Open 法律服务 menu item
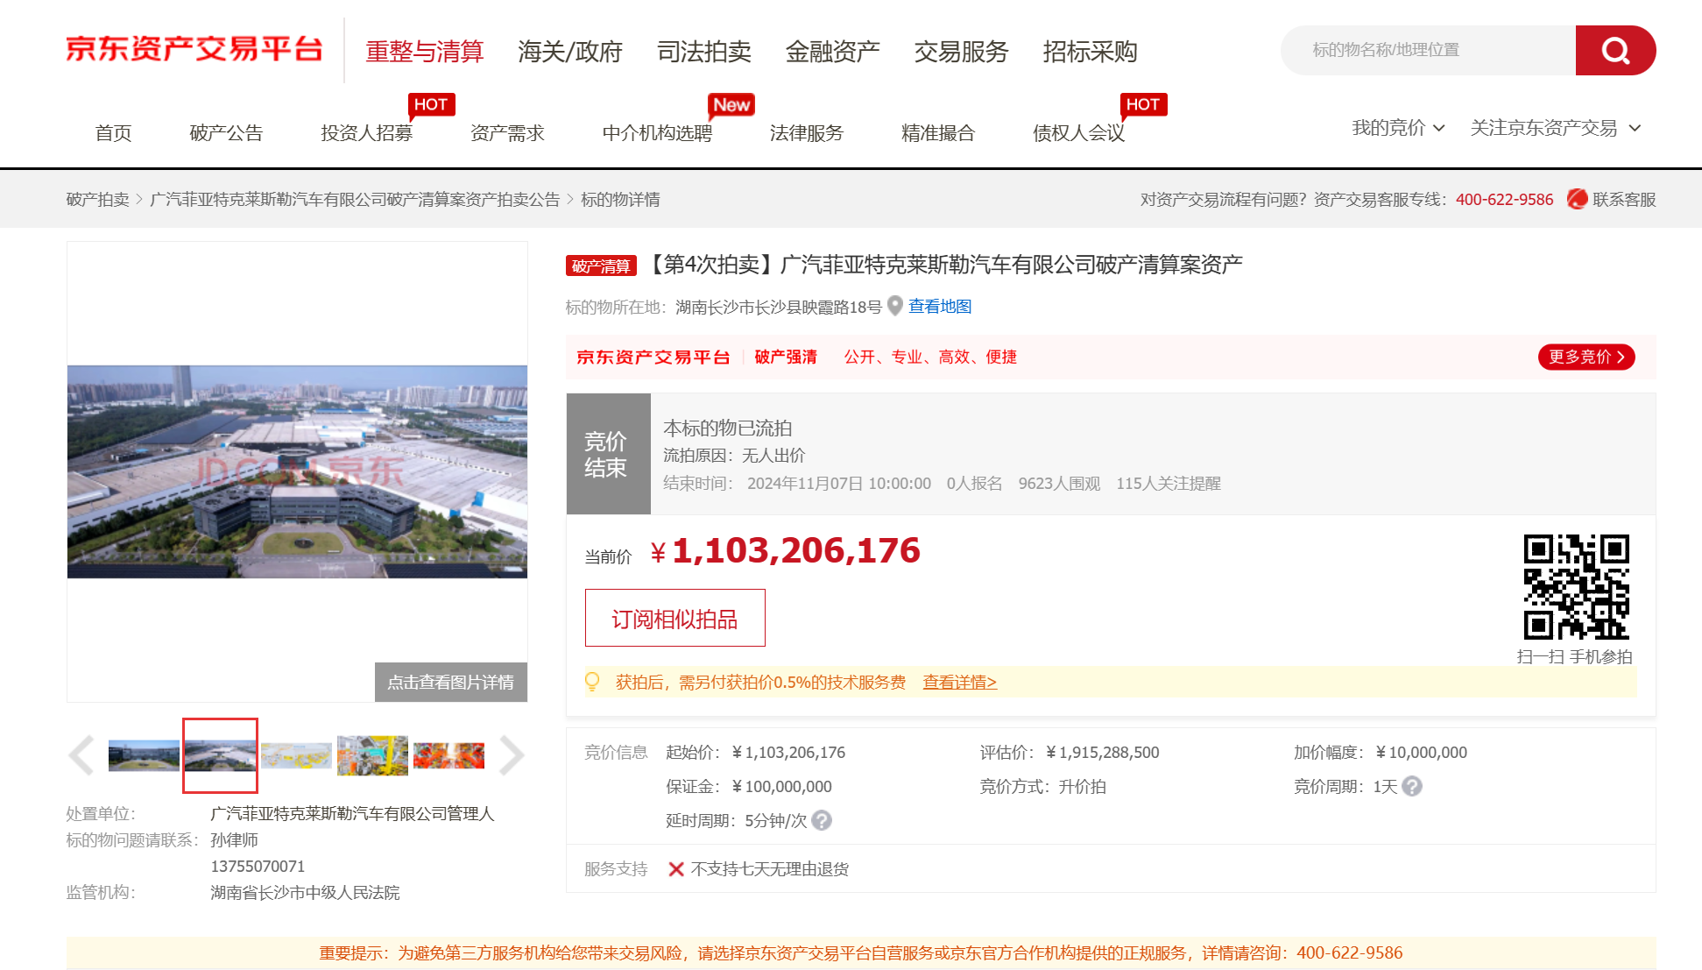 click(807, 133)
